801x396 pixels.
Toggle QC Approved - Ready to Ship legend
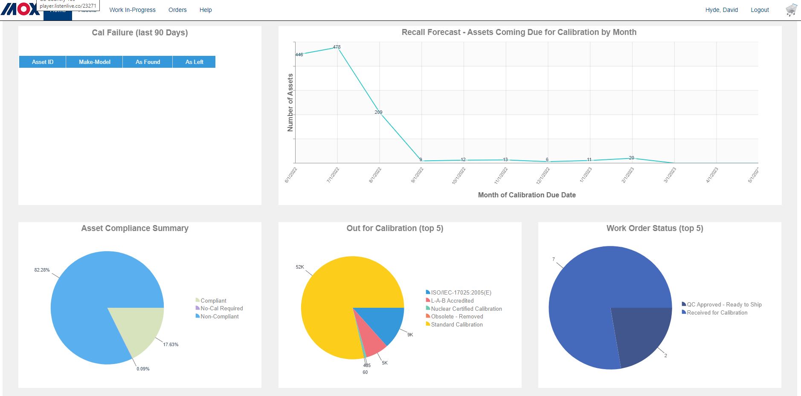724,304
